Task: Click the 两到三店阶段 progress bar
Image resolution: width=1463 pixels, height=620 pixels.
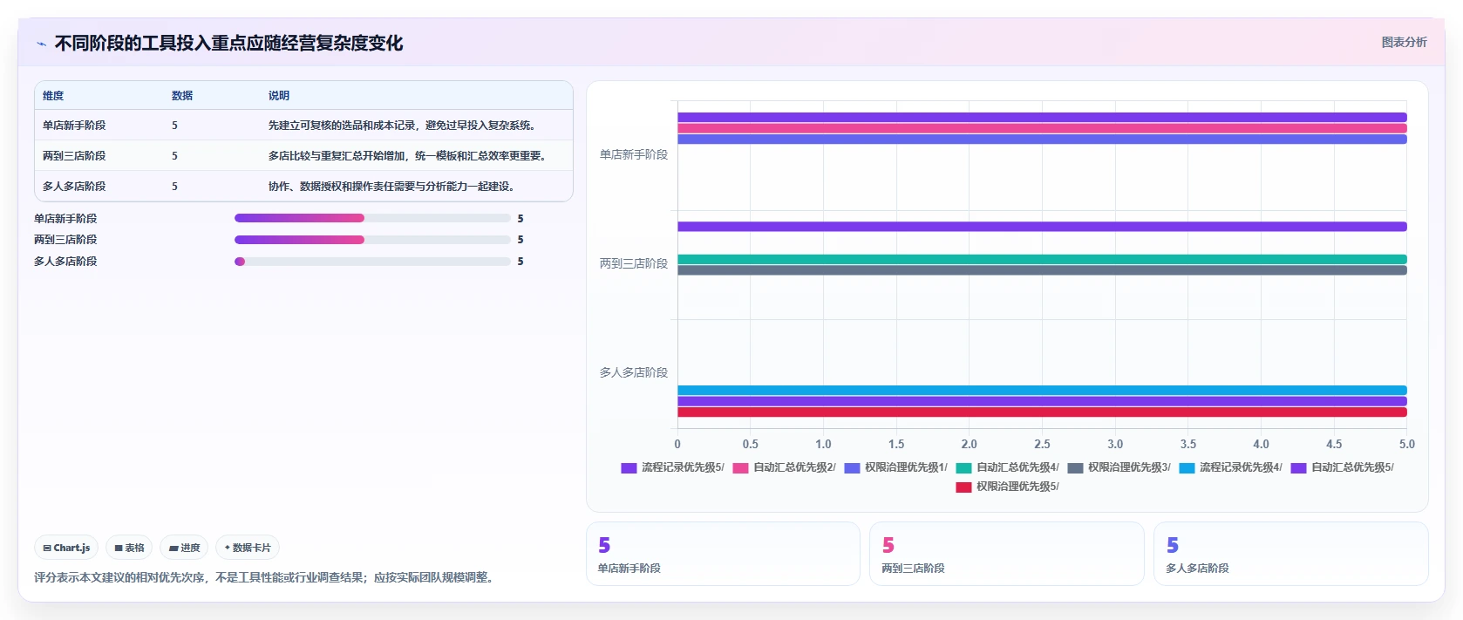Action: click(x=372, y=239)
